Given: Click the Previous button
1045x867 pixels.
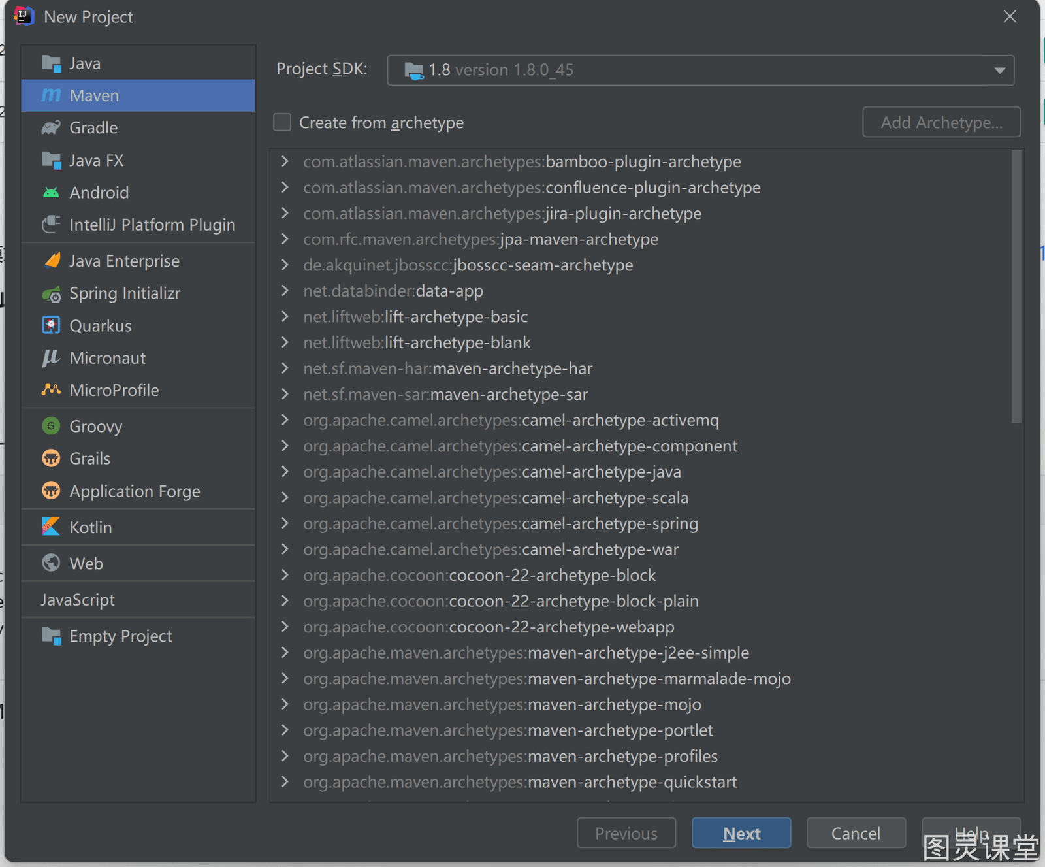Looking at the screenshot, I should (626, 833).
